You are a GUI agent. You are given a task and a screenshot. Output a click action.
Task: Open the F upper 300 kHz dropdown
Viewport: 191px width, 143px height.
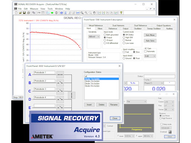click(148, 136)
